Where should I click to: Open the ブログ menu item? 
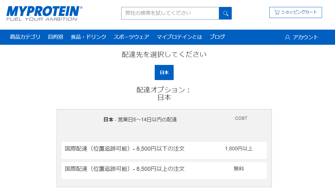pyautogui.click(x=217, y=37)
